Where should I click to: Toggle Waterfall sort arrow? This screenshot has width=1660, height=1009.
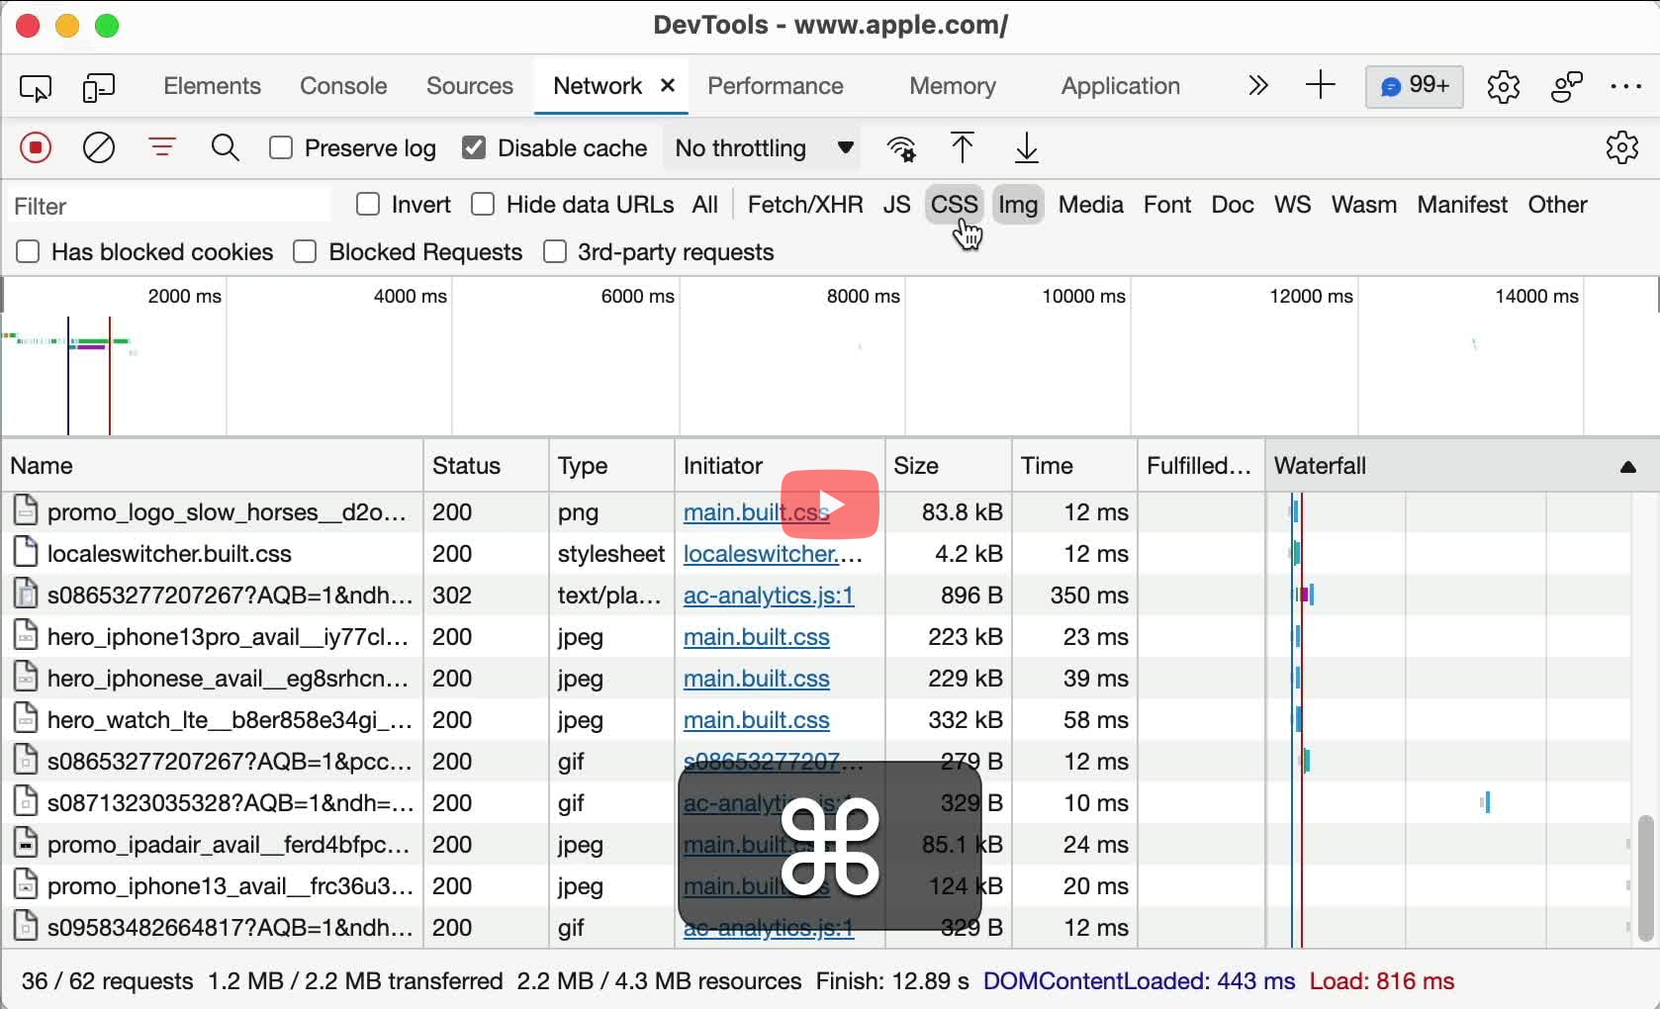tap(1627, 467)
